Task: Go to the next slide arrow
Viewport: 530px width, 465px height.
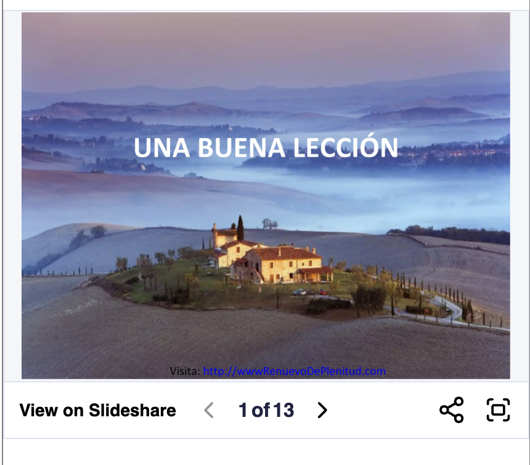Action: (322, 410)
